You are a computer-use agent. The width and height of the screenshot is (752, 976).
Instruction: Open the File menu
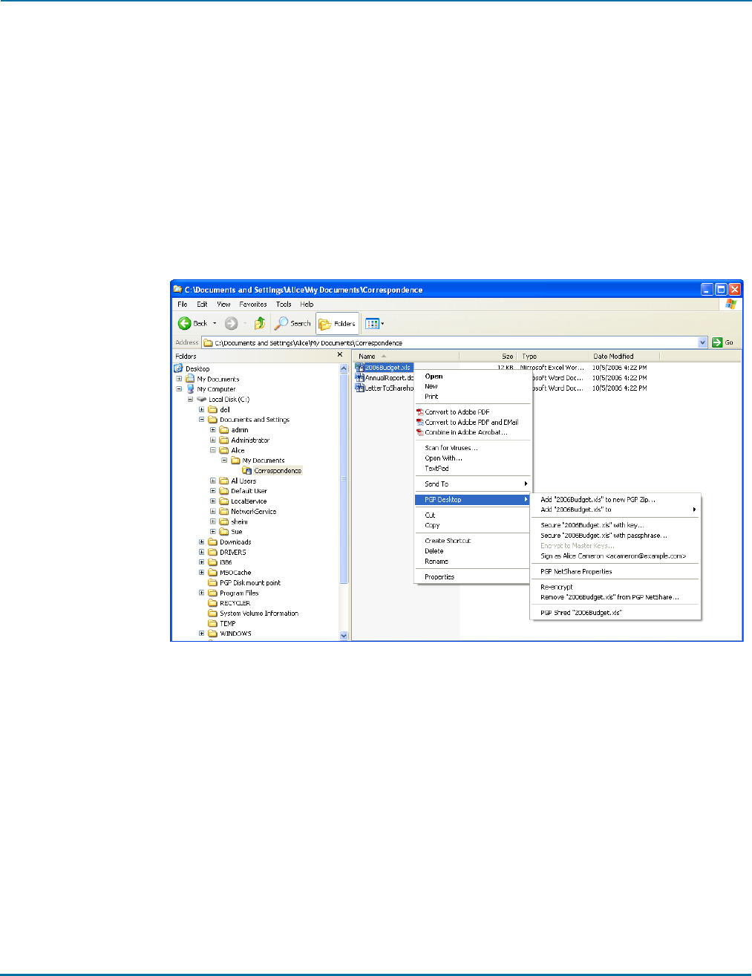point(183,304)
